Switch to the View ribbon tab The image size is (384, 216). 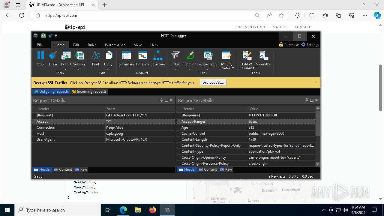(138, 45)
